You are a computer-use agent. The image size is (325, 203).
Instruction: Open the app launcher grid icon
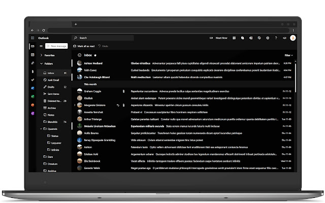pos(32,38)
